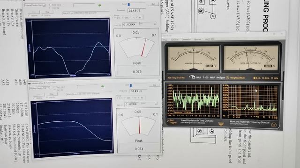The width and height of the screenshot is (300, 168).
Task: Click Start in the 0.0399 meter window
Action: (34, 12)
